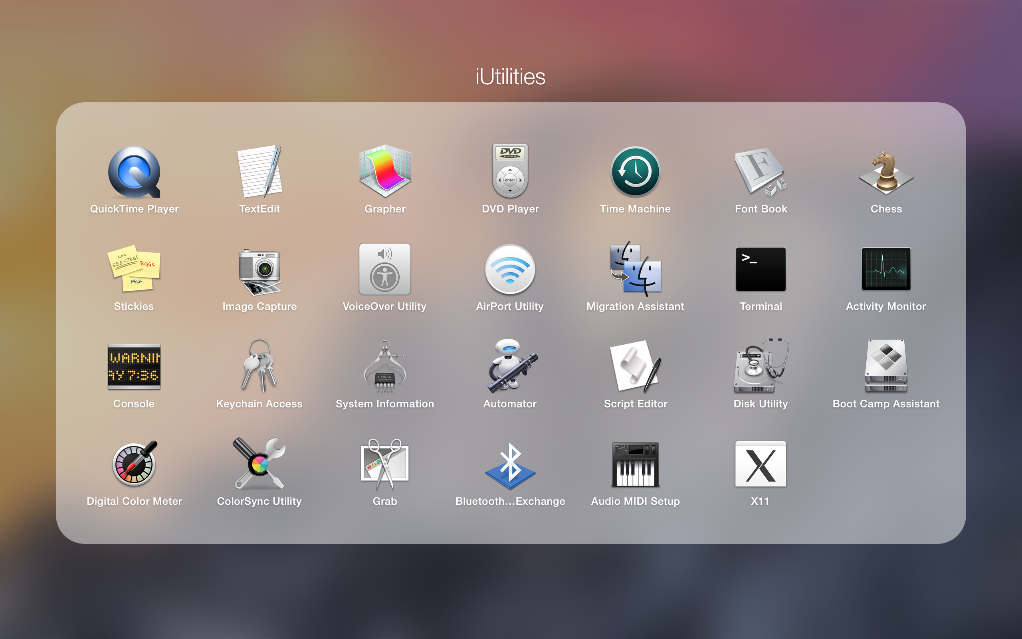Launch Bluetooth File Exchange icon
The height and width of the screenshot is (639, 1022).
point(510,465)
